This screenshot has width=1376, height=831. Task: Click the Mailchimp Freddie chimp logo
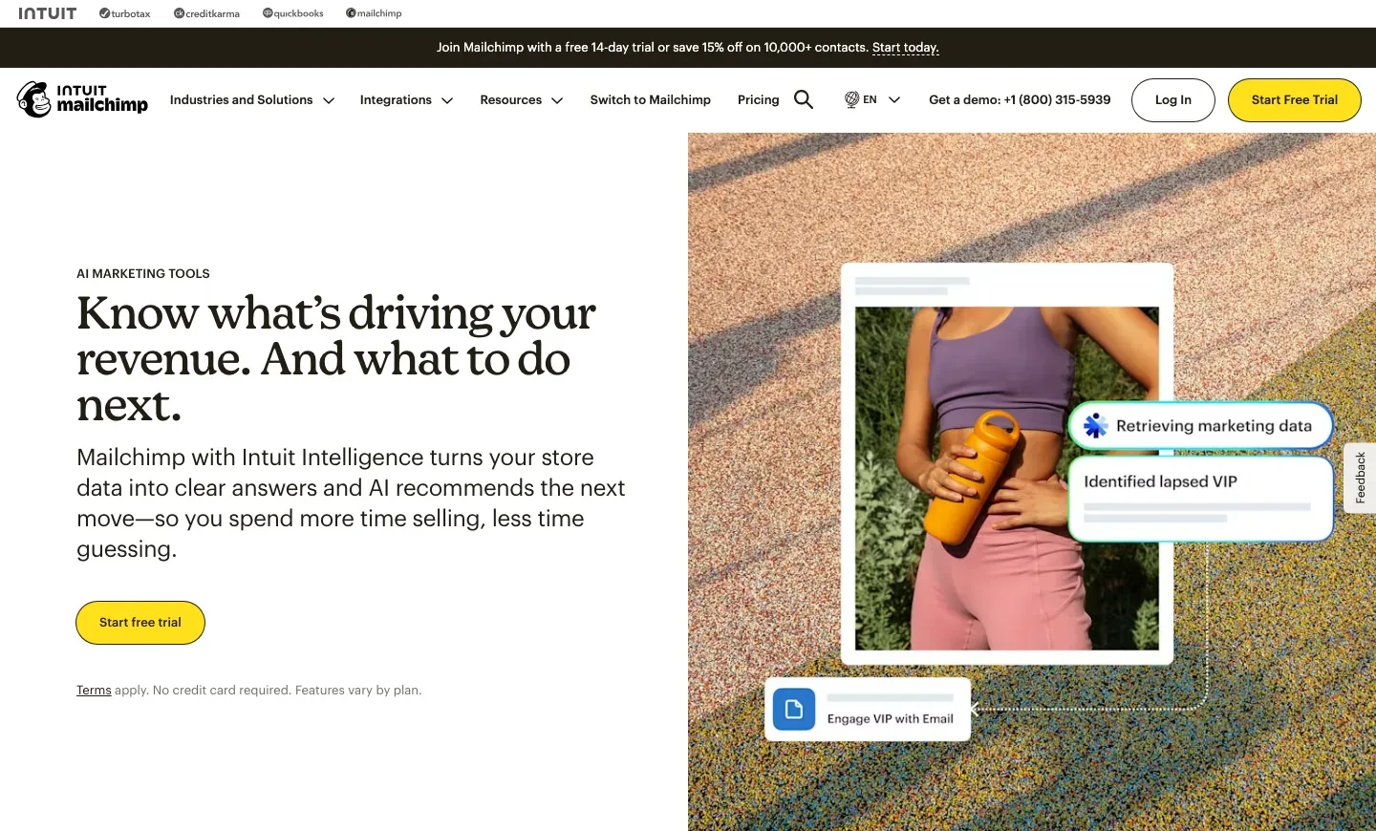[x=34, y=99]
